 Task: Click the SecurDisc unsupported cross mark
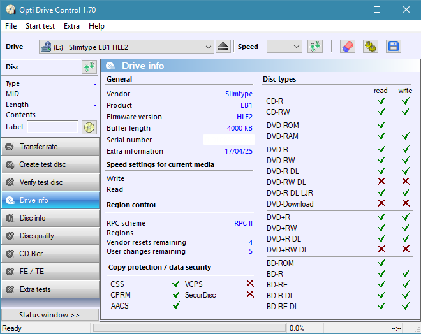(250, 294)
